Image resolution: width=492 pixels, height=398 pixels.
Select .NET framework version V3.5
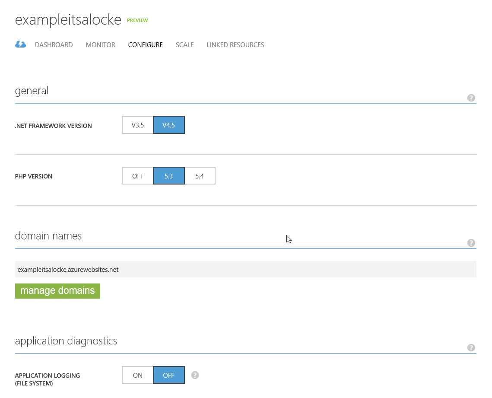click(x=137, y=125)
